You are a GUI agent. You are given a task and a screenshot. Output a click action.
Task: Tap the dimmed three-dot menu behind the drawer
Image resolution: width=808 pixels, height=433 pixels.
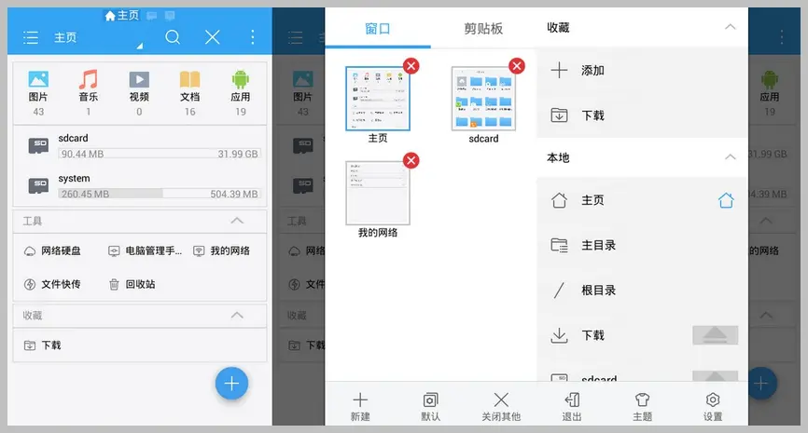click(782, 37)
